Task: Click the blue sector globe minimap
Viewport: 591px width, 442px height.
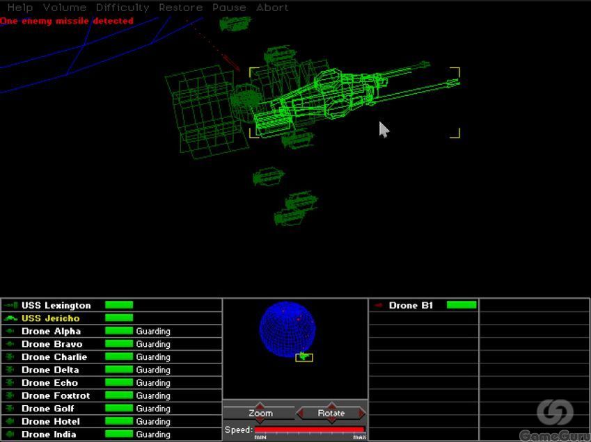Action: (287, 329)
